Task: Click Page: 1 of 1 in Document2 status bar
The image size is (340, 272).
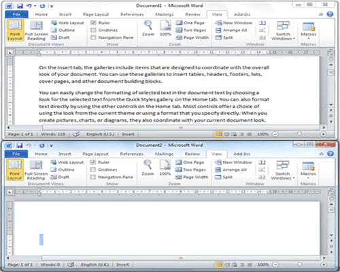Action: [x=20, y=265]
